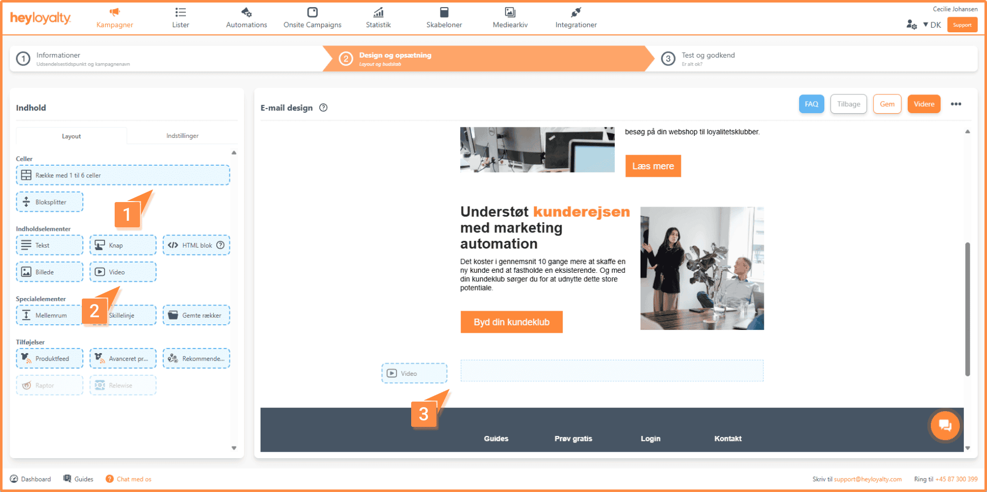
Task: Click the support@heyloyalty.com email link
Action: (867, 479)
